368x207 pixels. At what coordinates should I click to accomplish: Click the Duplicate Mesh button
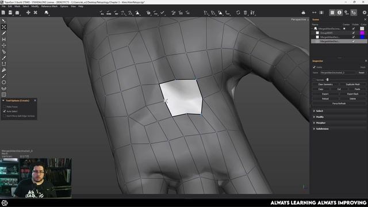tap(352, 85)
